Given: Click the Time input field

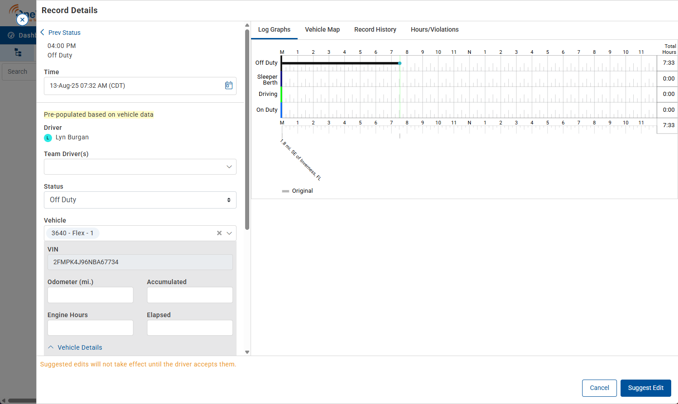Looking at the screenshot, I should tap(140, 86).
